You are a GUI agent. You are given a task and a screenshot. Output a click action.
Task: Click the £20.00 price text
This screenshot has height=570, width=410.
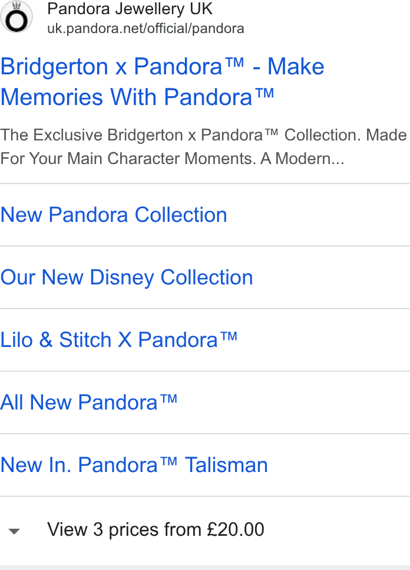tap(236, 529)
